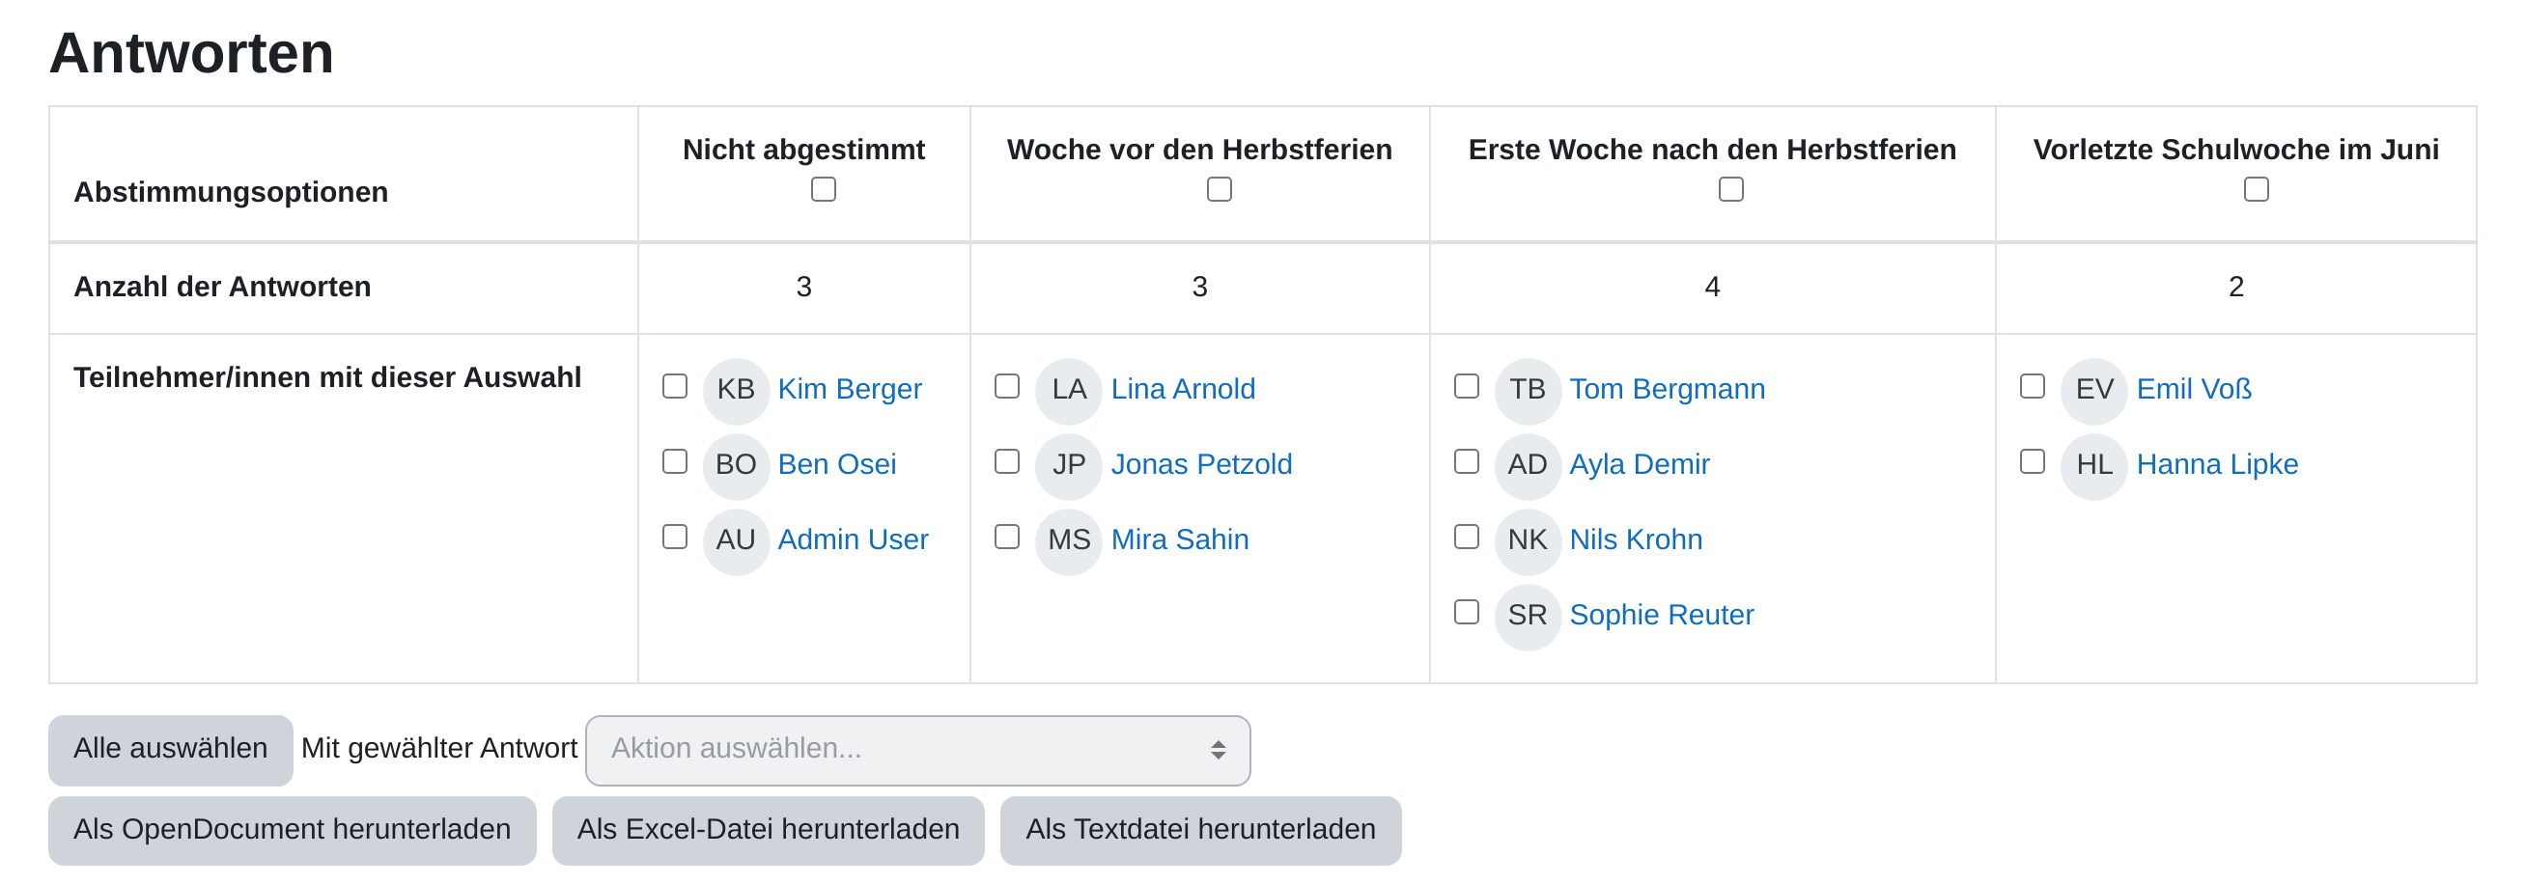Enable the checkbox for Mira Sahin

pyautogui.click(x=1007, y=538)
